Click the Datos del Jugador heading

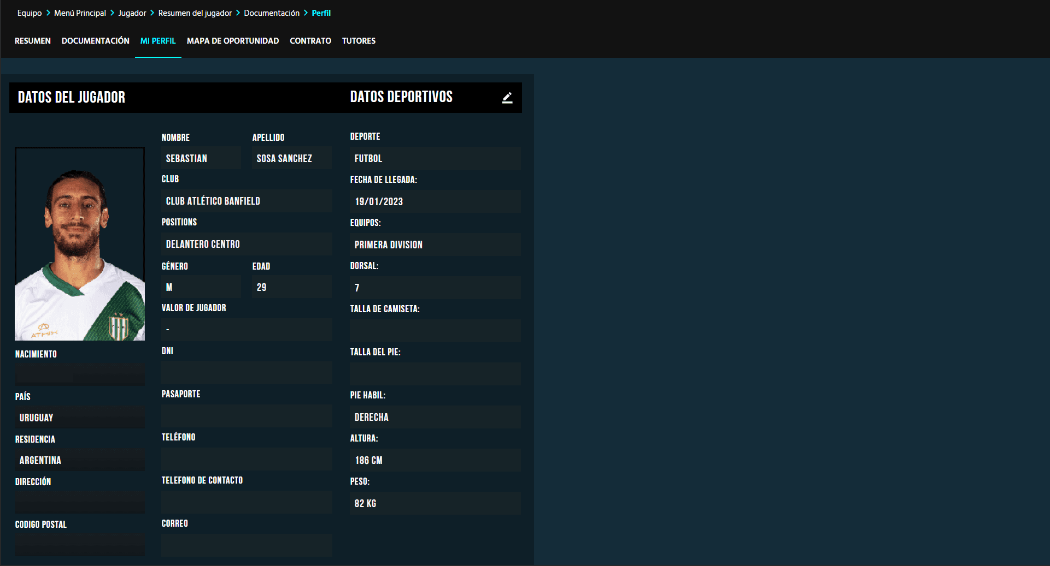click(72, 98)
